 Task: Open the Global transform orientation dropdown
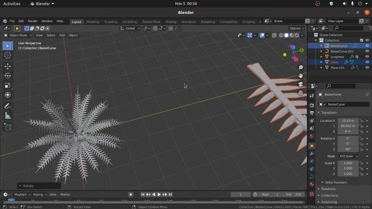tap(130, 28)
